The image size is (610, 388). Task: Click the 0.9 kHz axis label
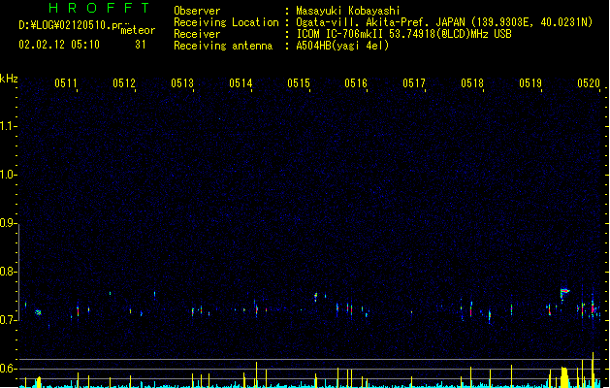[x=8, y=223]
